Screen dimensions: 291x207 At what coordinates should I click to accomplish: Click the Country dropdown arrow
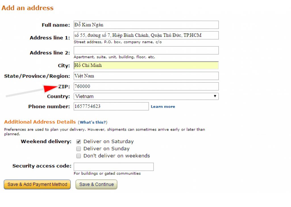216,96
